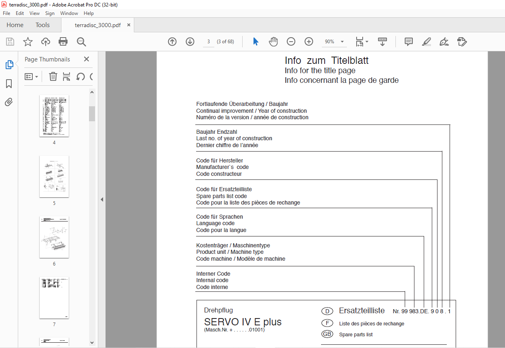Viewport: 505px width, 348px height.
Task: Switch to the Home tab
Action: (15, 25)
